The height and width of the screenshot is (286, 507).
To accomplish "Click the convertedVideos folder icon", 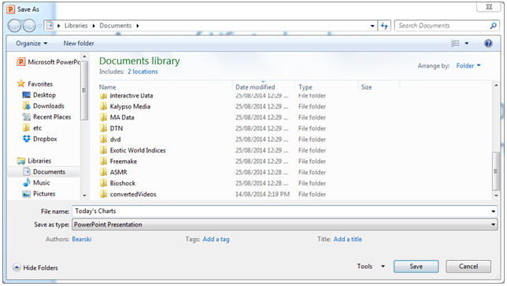I will (103, 194).
